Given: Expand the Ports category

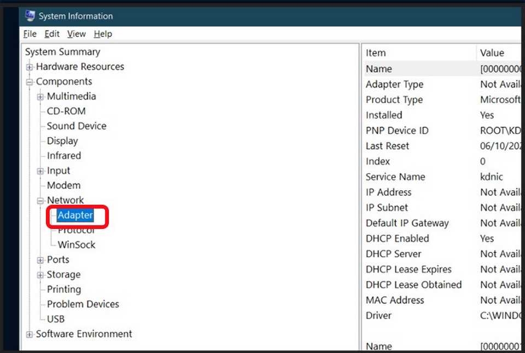Looking at the screenshot, I should coord(40,260).
